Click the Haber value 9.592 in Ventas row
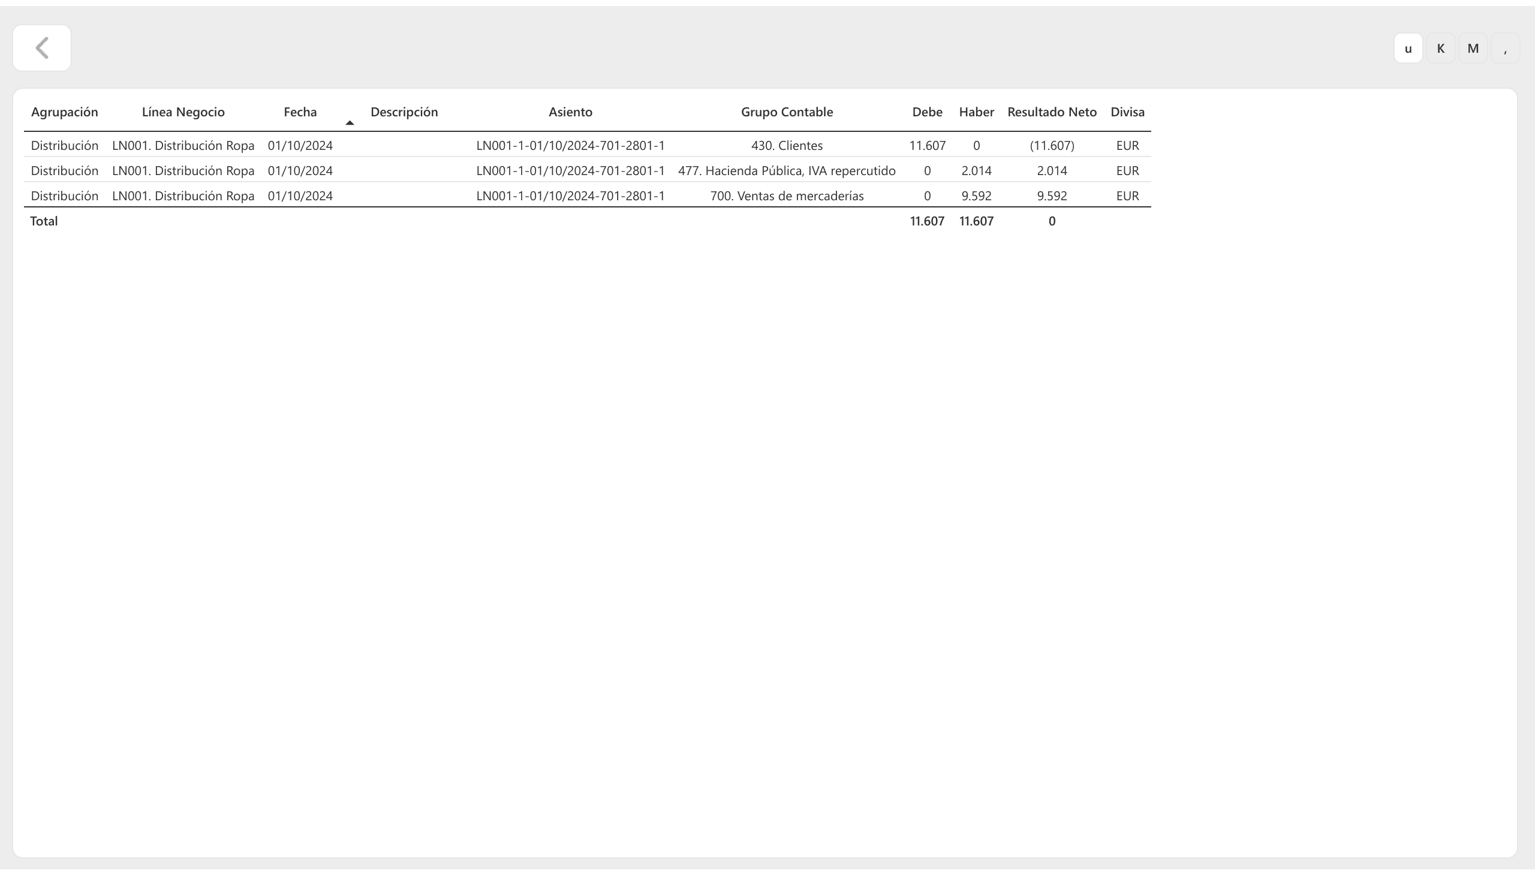Screen dimensions: 1535x876 (x=976, y=196)
